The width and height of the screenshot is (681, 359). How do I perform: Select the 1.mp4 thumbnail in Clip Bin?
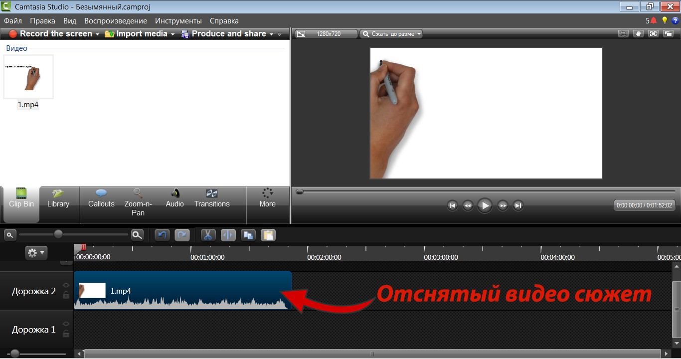tap(28, 77)
